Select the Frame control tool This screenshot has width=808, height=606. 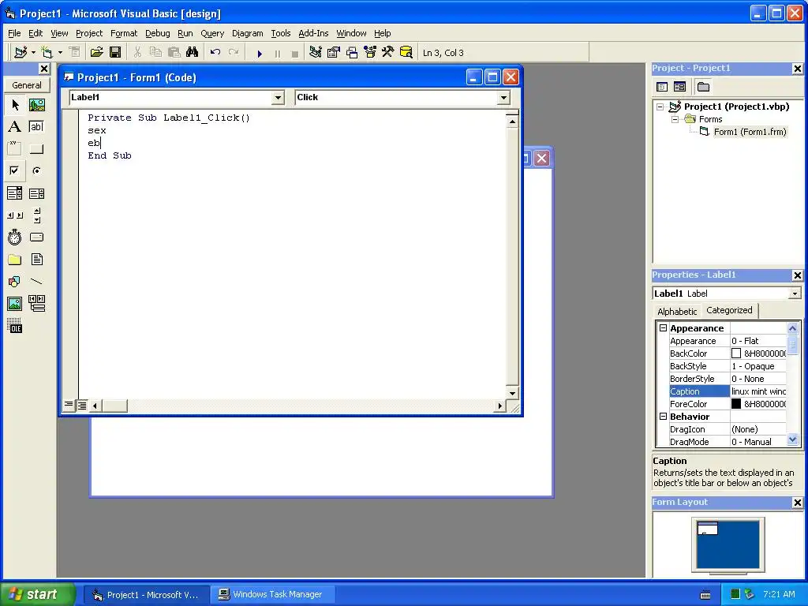point(15,149)
